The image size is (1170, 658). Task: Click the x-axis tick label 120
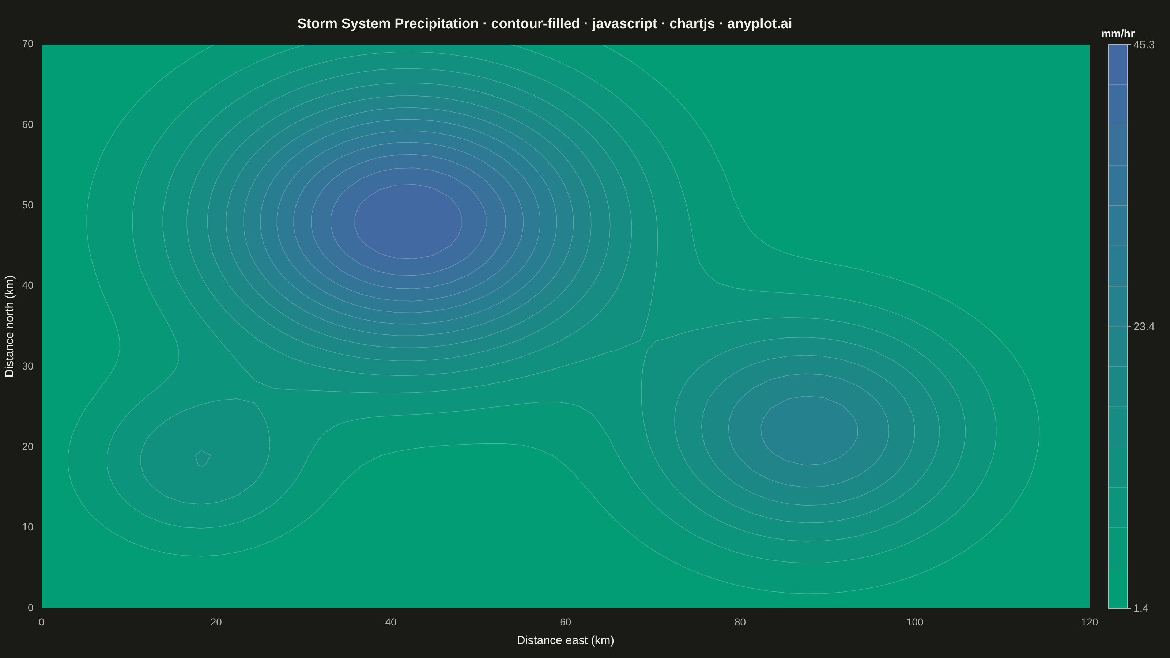click(x=1089, y=622)
